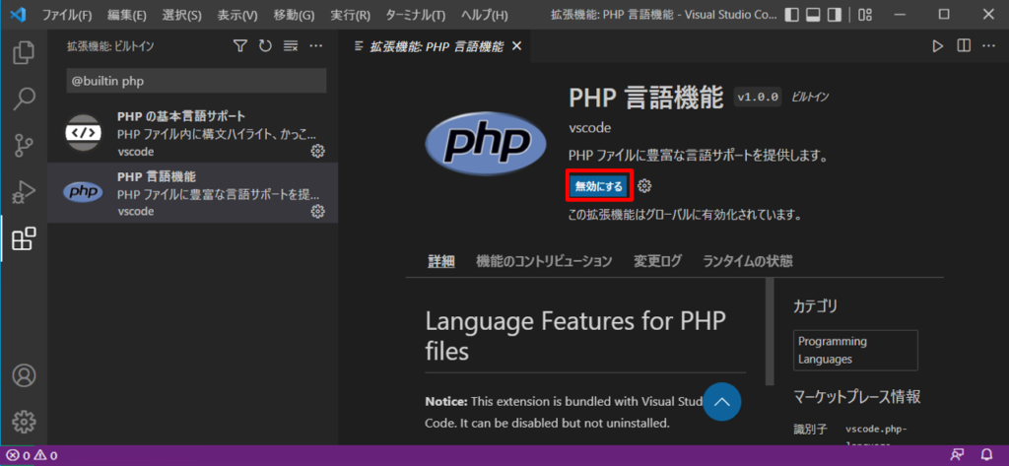This screenshot has height=466, width=1009.
Task: Select PHP 言語機能 extension in list
Action: point(192,193)
